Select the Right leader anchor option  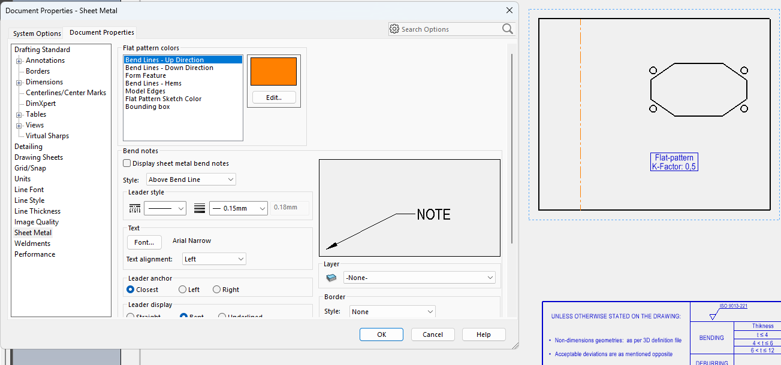[x=216, y=290]
